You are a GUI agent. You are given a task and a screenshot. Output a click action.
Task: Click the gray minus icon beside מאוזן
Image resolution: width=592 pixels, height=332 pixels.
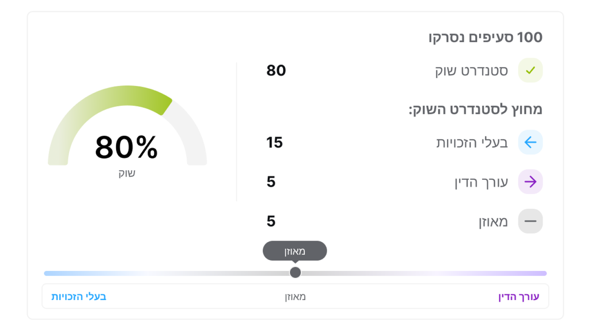click(530, 221)
